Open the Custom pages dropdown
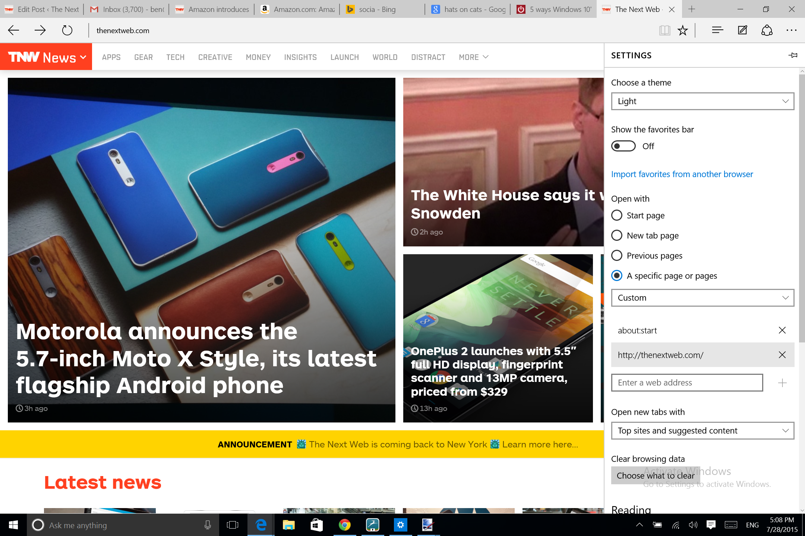 click(703, 298)
